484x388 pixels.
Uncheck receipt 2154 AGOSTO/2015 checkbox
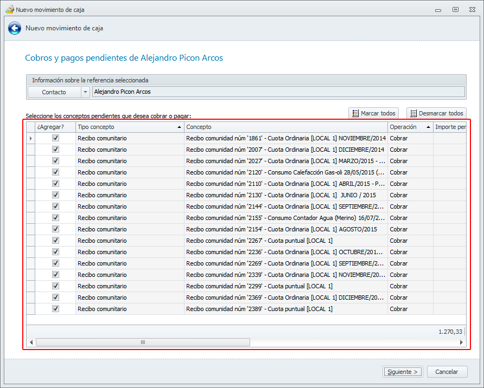pyautogui.click(x=55, y=229)
